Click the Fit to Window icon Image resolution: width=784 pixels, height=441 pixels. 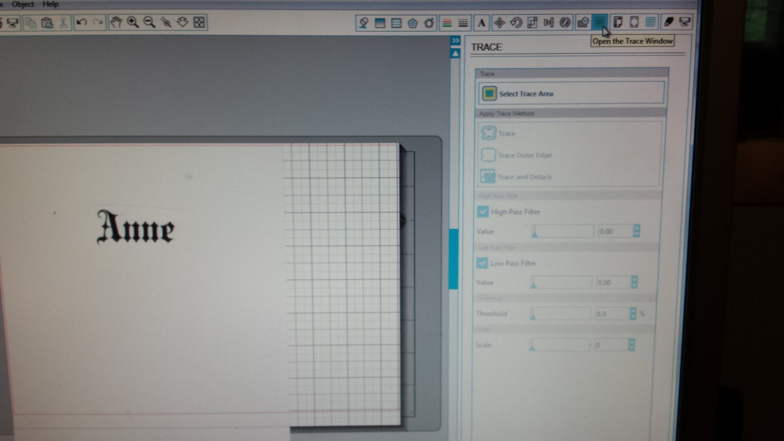point(199,22)
